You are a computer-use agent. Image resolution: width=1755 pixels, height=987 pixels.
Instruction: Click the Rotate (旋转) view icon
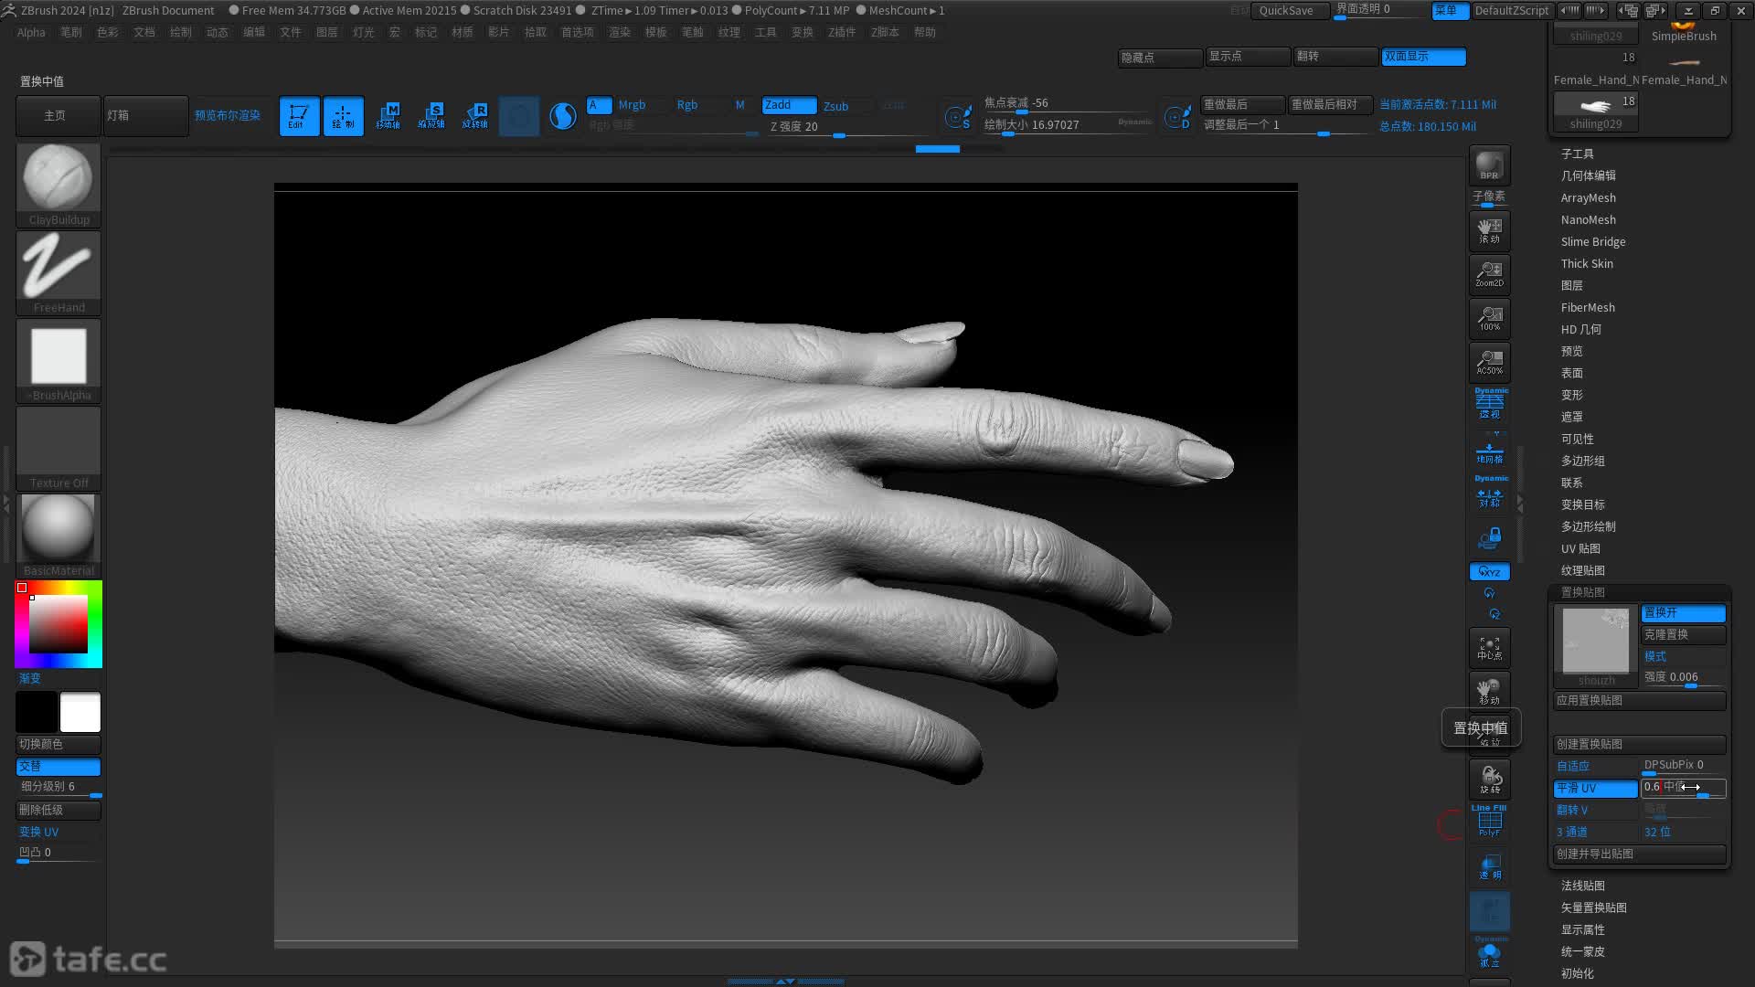point(1489,780)
